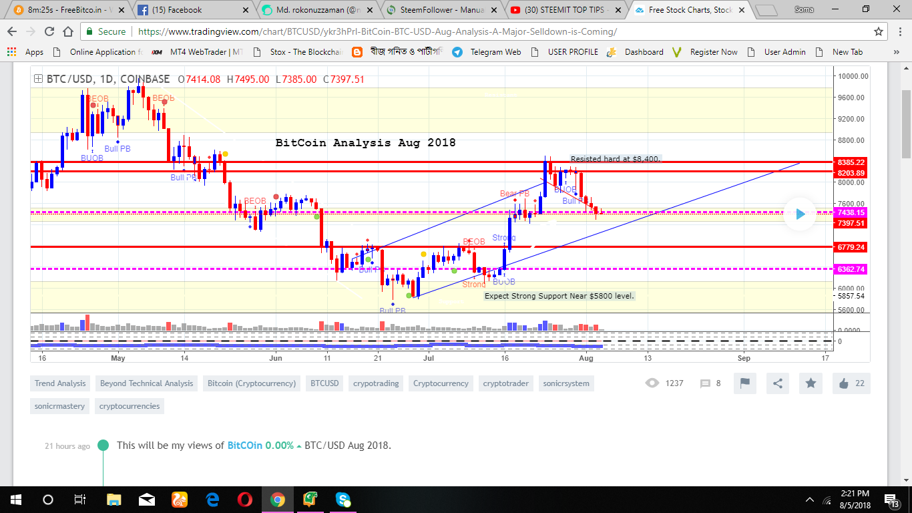The width and height of the screenshot is (912, 513).
Task: Open the Online Application bookmark
Action: point(98,52)
